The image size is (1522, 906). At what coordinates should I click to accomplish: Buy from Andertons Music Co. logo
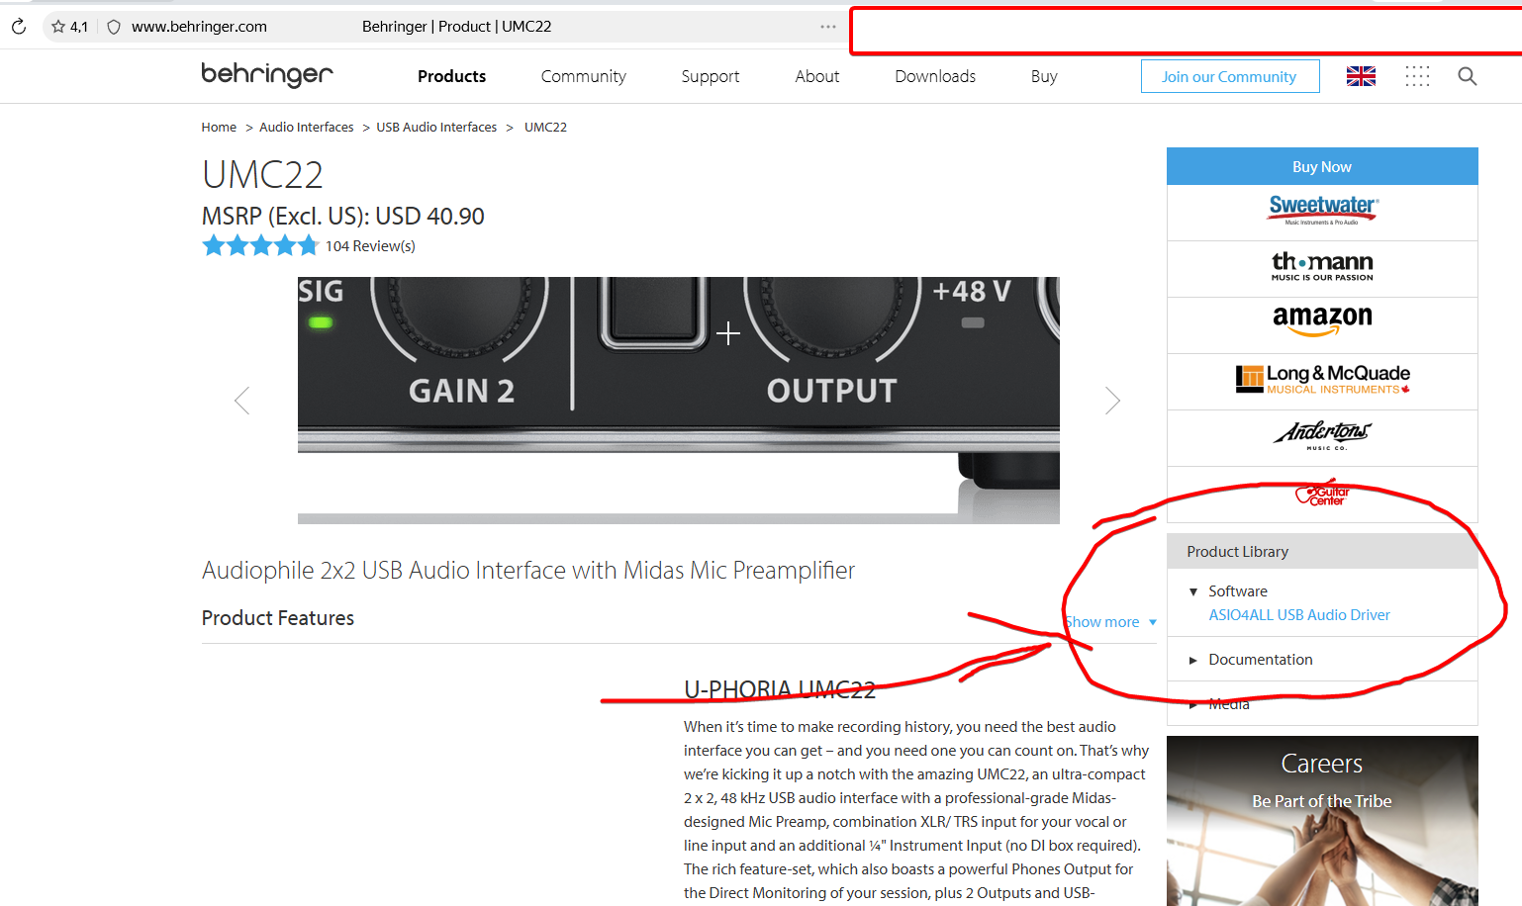pos(1322,435)
